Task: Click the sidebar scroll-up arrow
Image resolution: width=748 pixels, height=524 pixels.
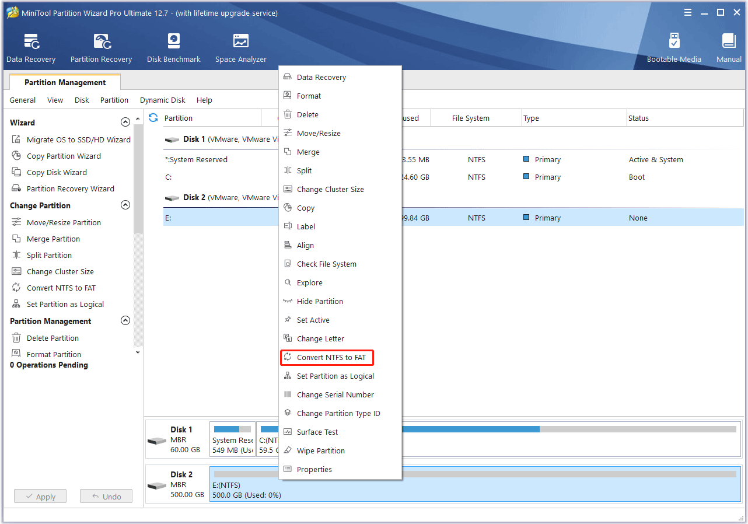Action: coord(138,119)
